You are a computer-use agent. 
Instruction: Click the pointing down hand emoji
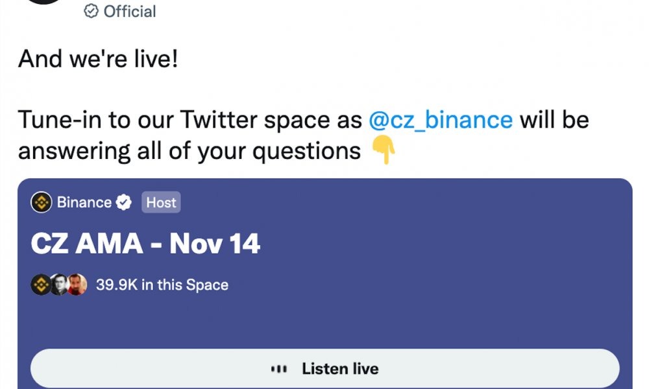point(384,149)
